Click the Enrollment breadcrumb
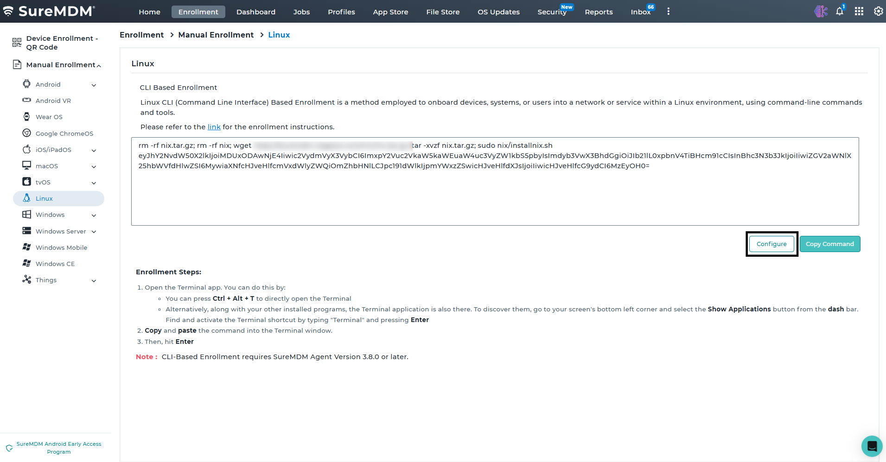886x462 pixels. (x=141, y=35)
